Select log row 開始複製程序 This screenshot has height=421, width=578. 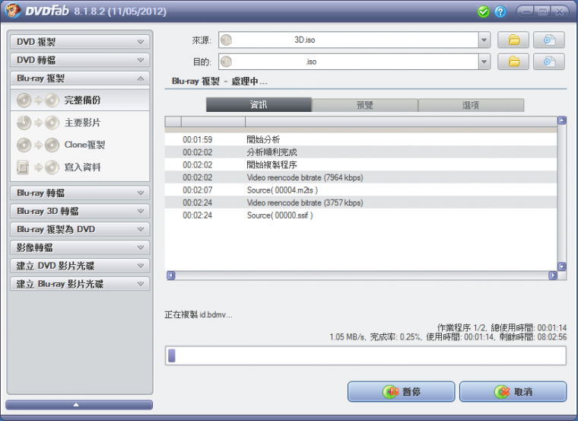[x=361, y=164]
